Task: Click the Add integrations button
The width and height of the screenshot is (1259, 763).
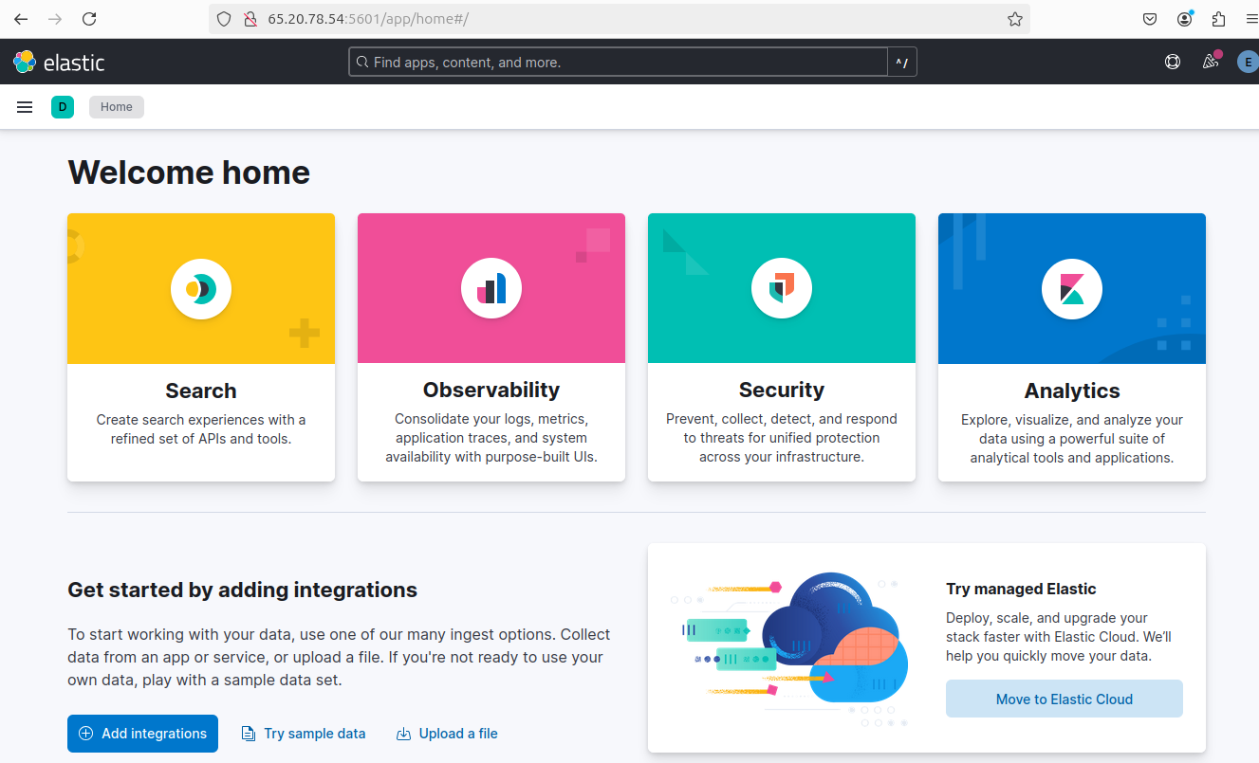Action: pos(142,734)
